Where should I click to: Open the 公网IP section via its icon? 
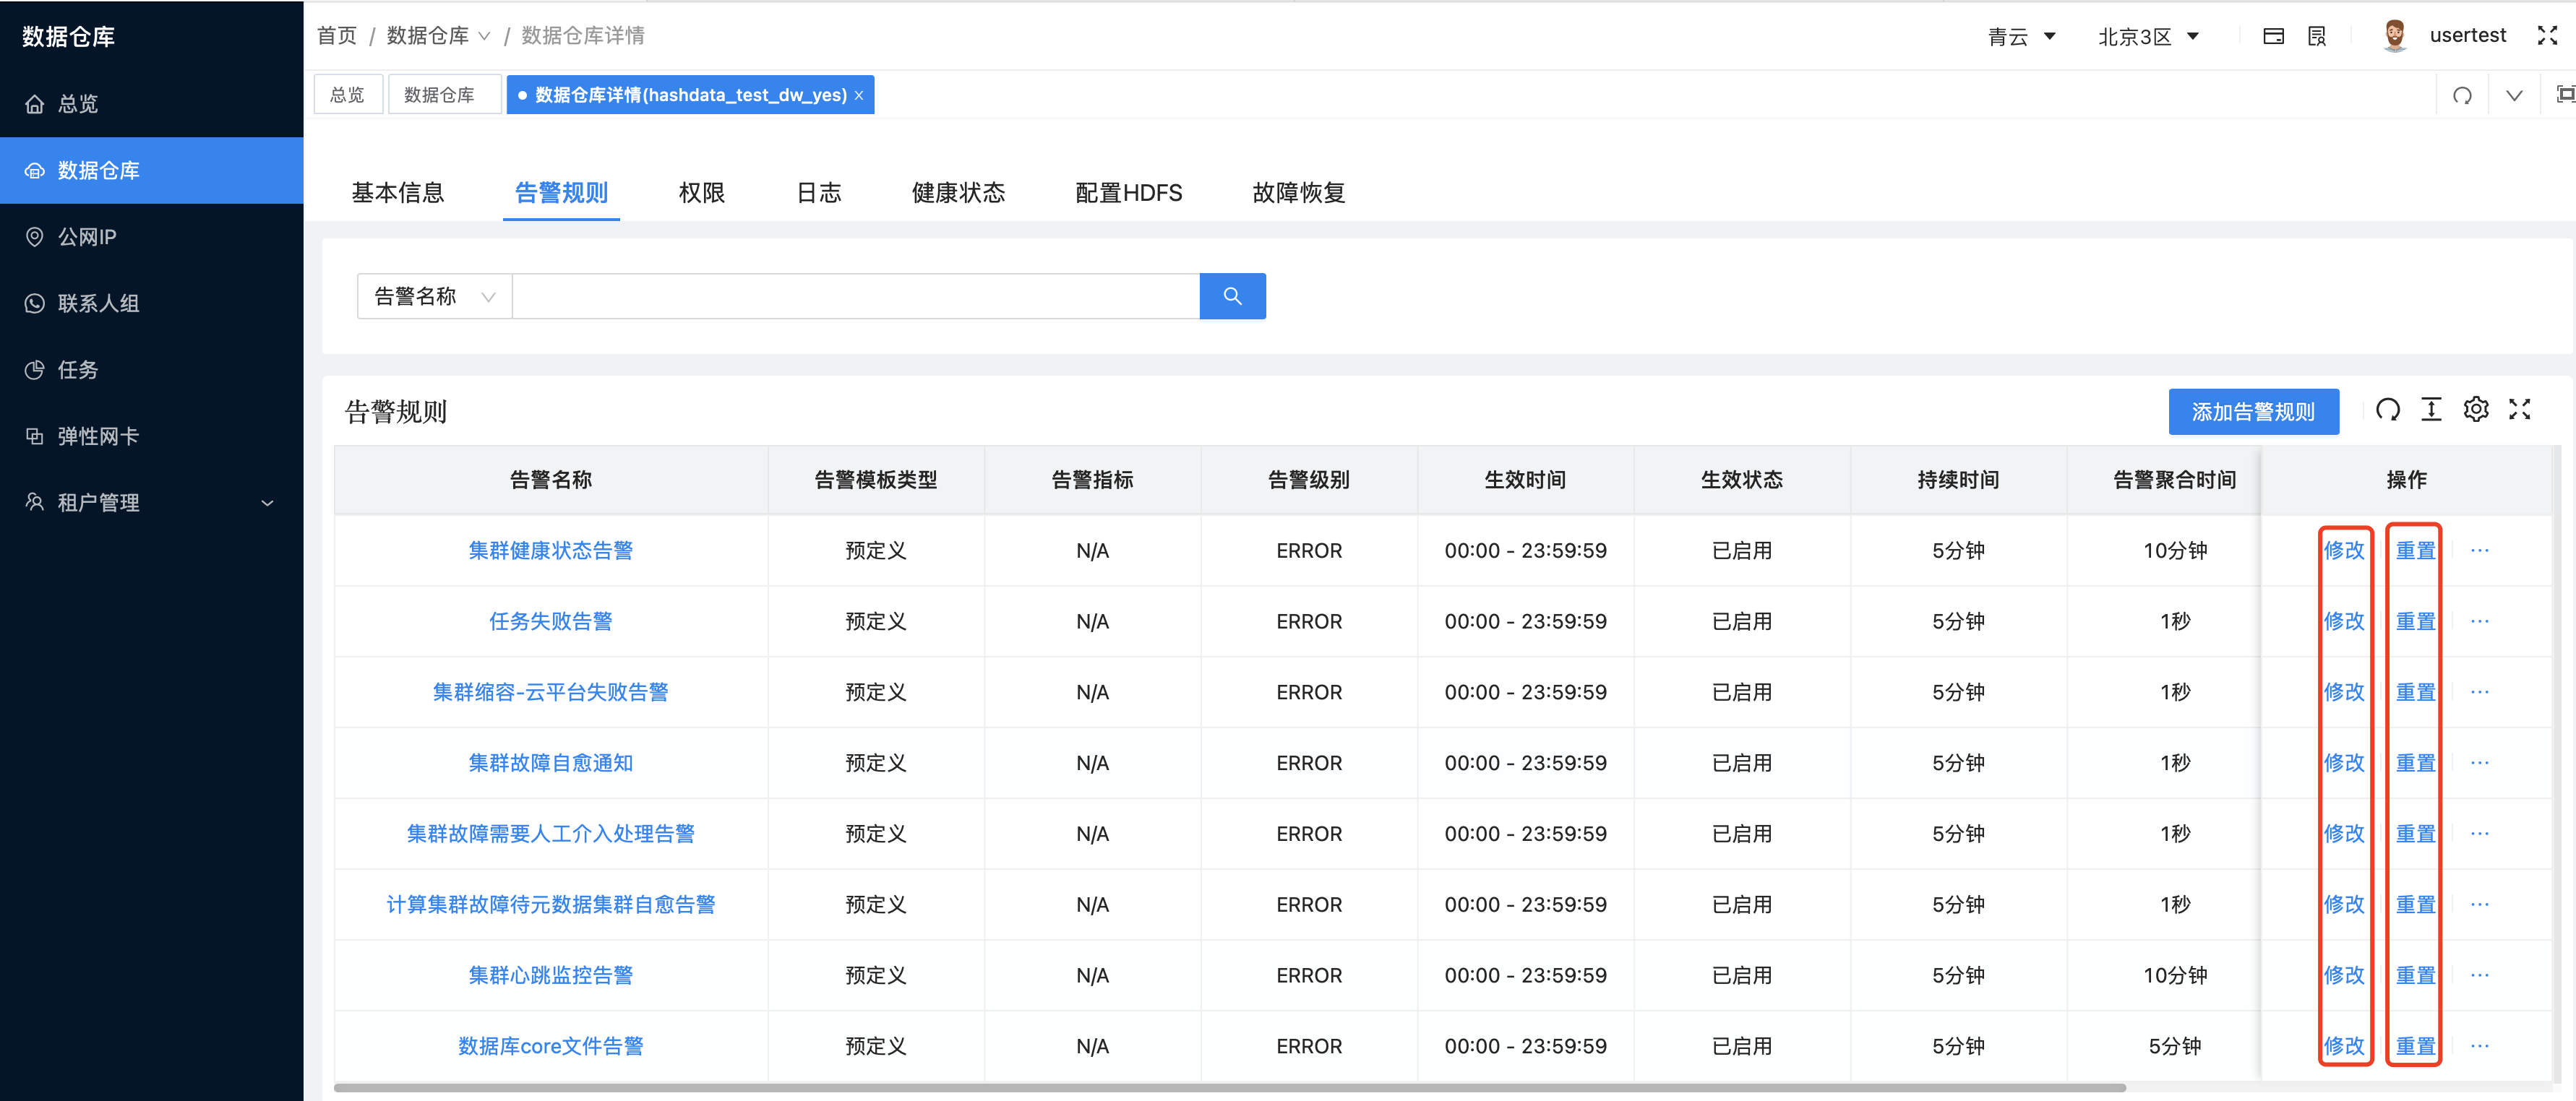[x=35, y=237]
